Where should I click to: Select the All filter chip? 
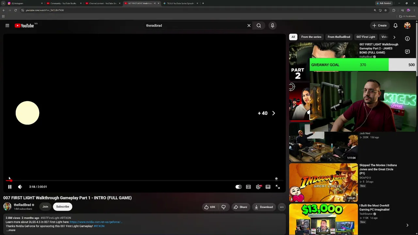tap(293, 37)
